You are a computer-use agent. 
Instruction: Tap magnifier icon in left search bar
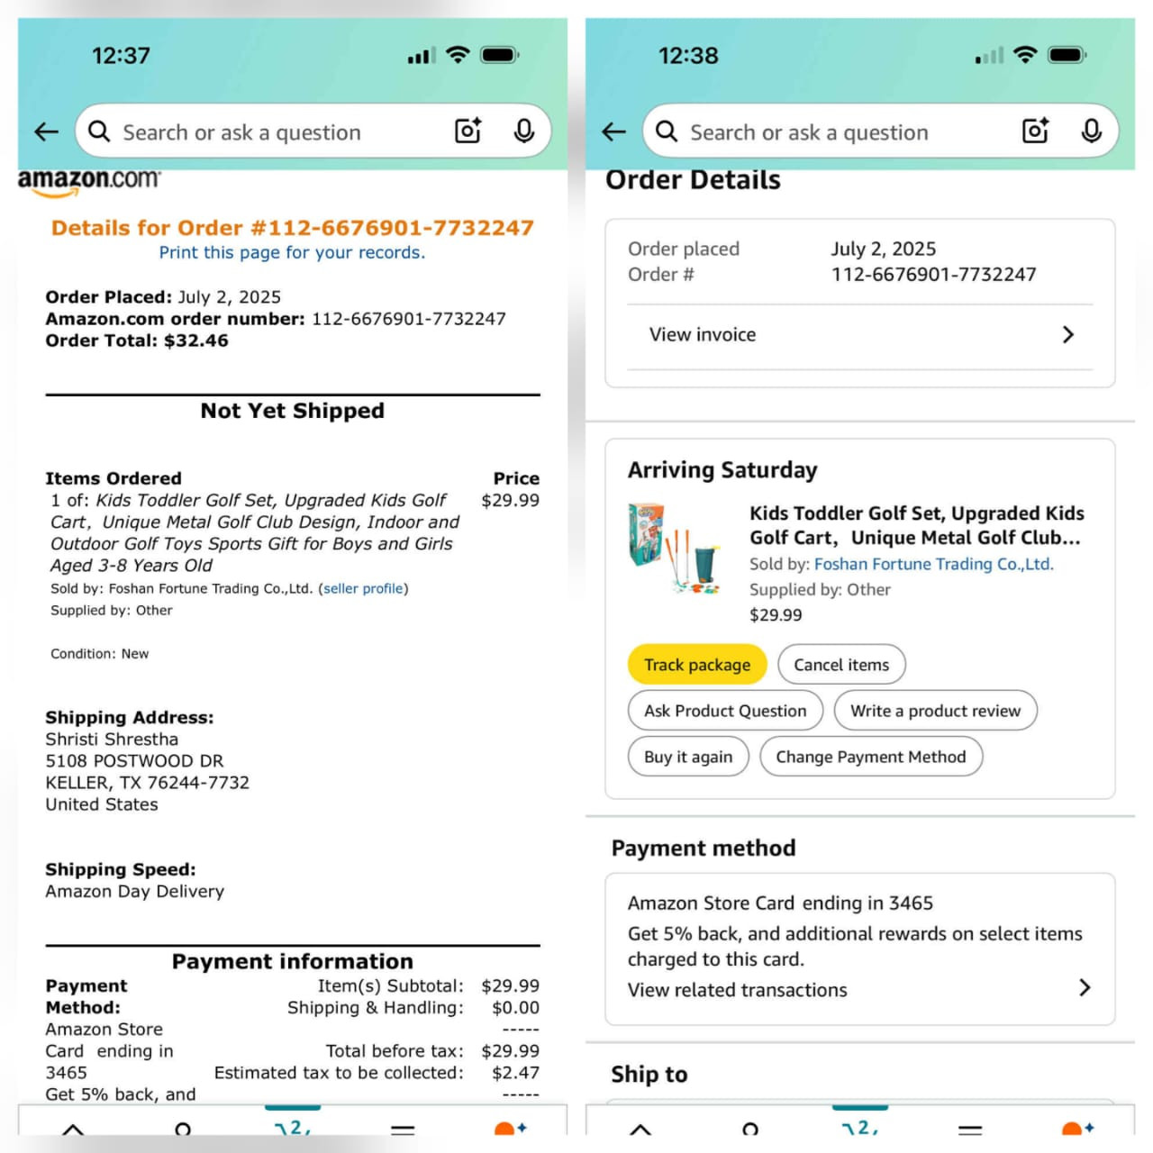coord(99,132)
